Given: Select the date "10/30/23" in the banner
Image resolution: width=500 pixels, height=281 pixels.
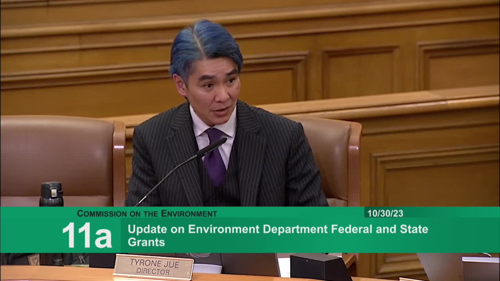Looking at the screenshot, I should point(385,213).
